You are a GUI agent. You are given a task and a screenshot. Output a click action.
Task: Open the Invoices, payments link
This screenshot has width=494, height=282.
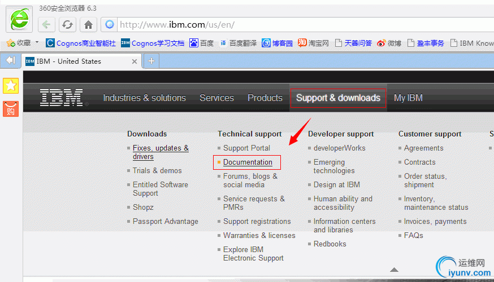pos(435,221)
